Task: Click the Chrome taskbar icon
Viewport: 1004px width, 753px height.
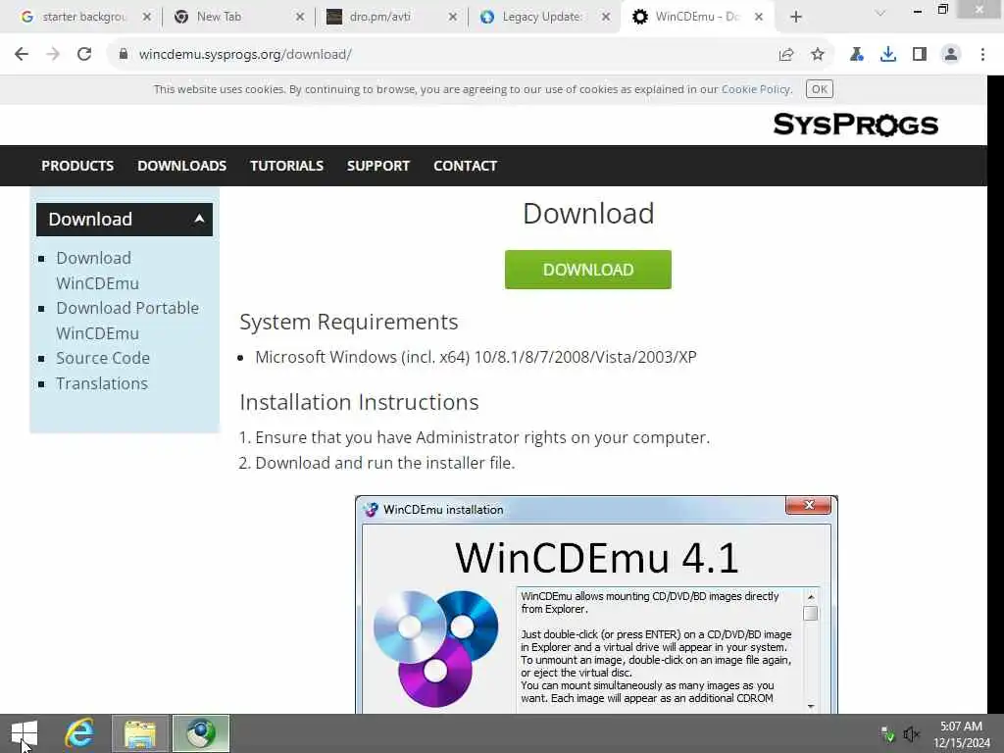Action: click(200, 733)
